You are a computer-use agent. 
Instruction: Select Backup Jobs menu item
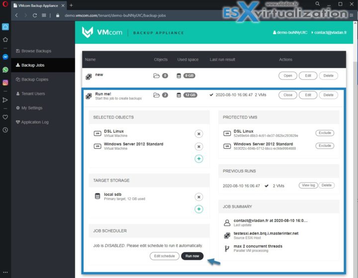43,65
